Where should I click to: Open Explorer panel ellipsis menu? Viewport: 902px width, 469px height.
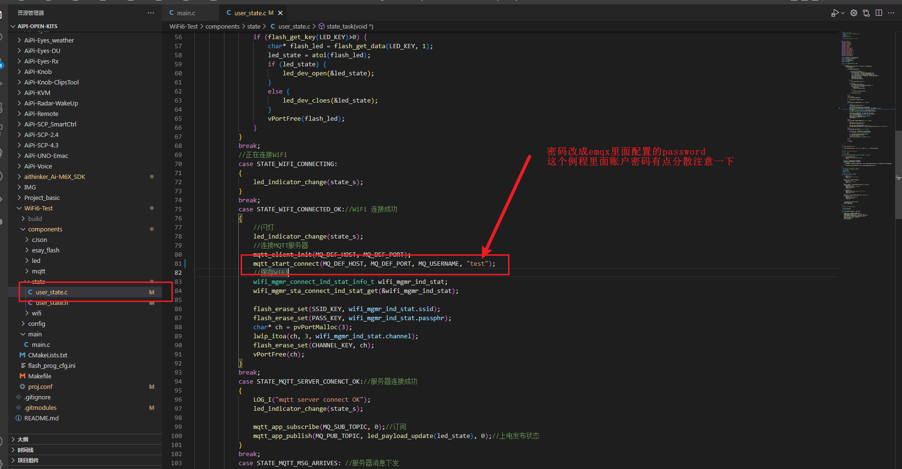click(151, 13)
